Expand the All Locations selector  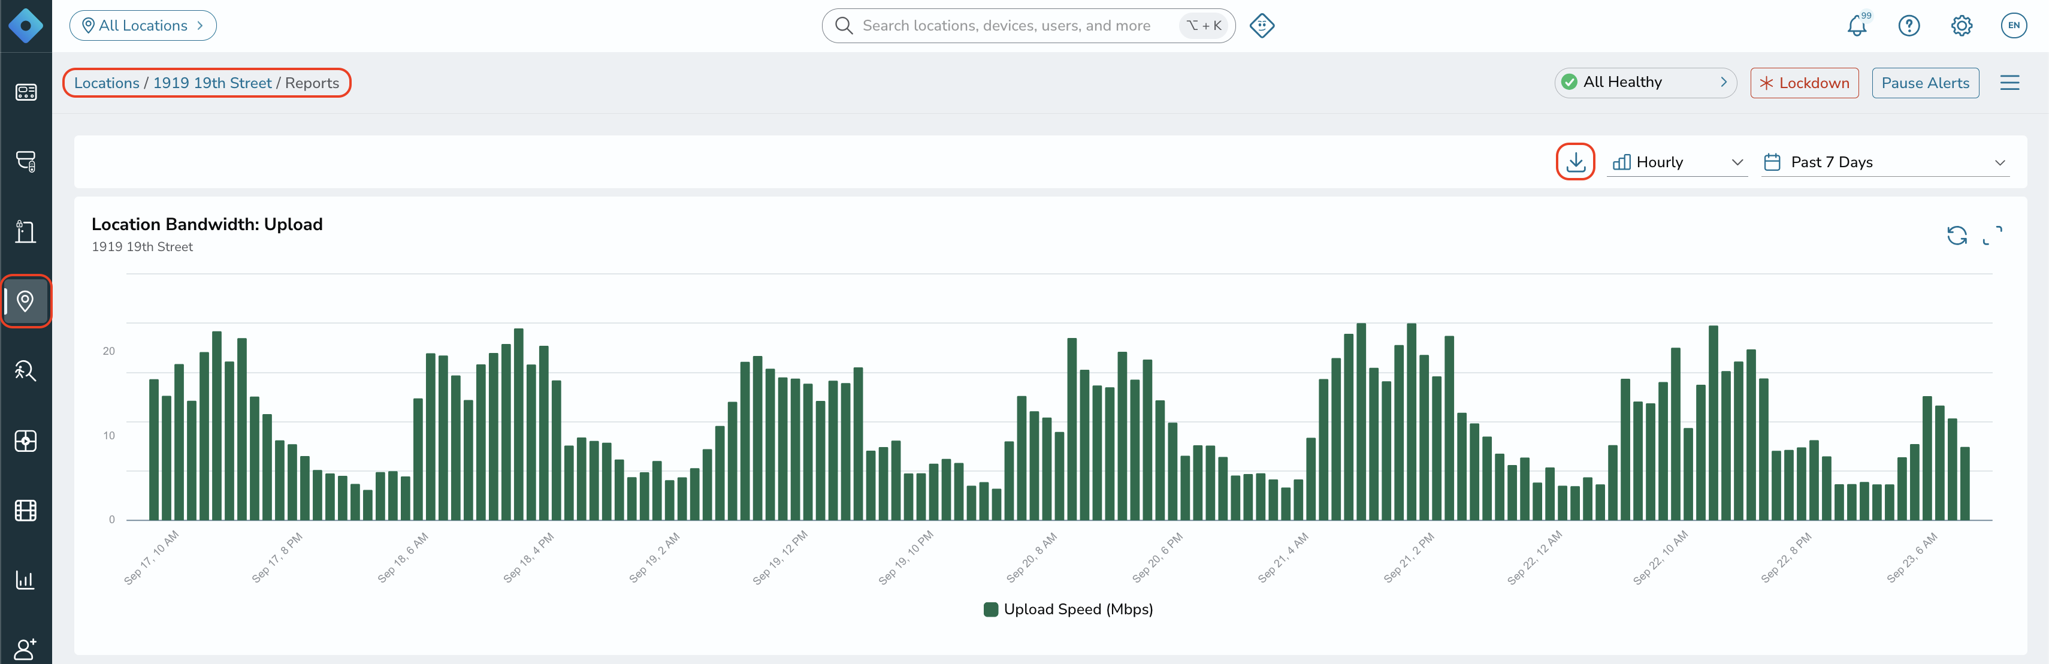(x=143, y=25)
